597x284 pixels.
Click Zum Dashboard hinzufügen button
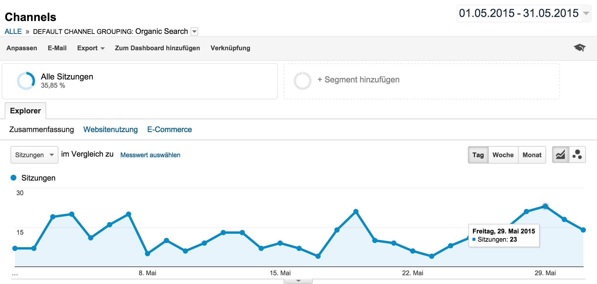pyautogui.click(x=157, y=48)
